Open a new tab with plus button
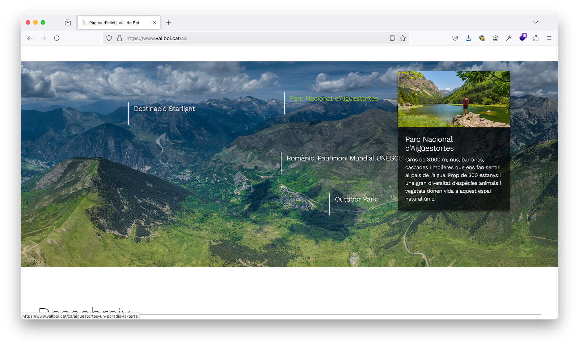Viewport: 579px width, 347px height. [x=169, y=22]
